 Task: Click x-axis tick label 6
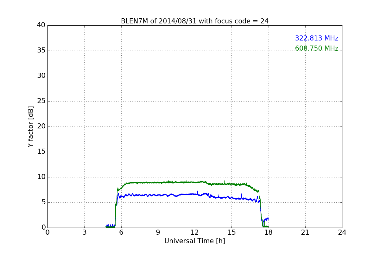click(121, 232)
